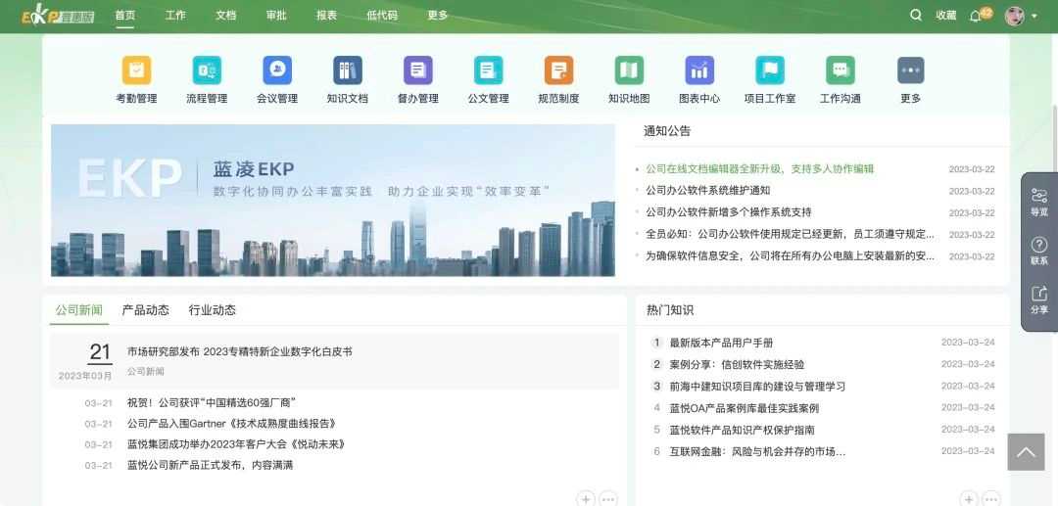Open 公司办公软件新增多个操作系统支持 notice

[x=729, y=212]
